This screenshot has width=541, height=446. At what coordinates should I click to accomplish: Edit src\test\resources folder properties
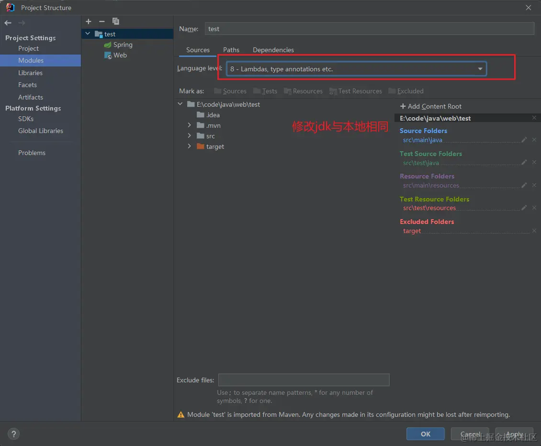[524, 208]
